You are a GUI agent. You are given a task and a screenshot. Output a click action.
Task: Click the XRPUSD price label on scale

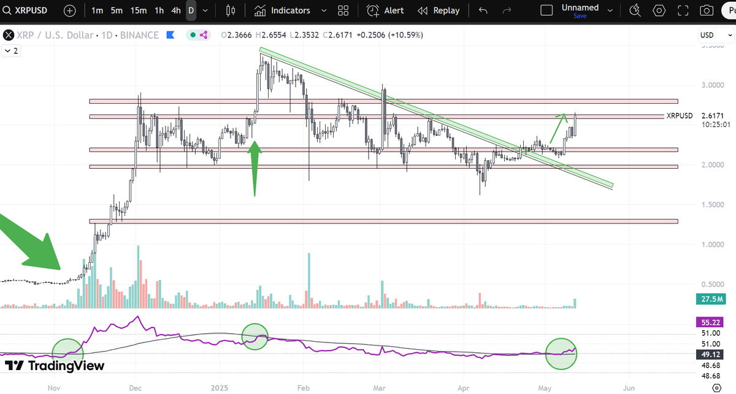679,115
